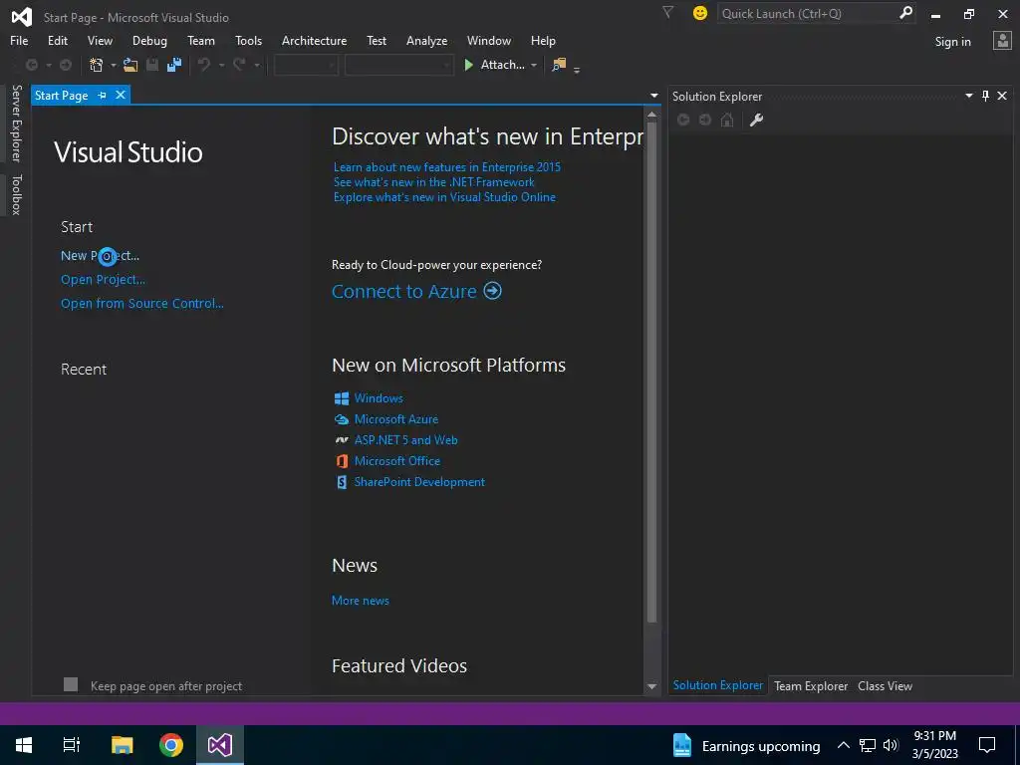Screen dimensions: 1020x765
Task: Open the File menu
Action: point(19,40)
